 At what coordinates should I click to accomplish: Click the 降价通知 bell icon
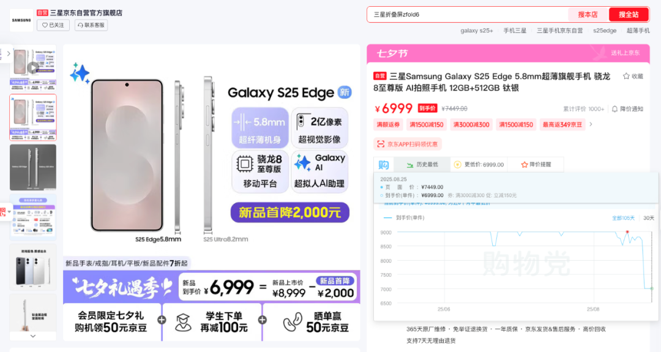pos(614,109)
